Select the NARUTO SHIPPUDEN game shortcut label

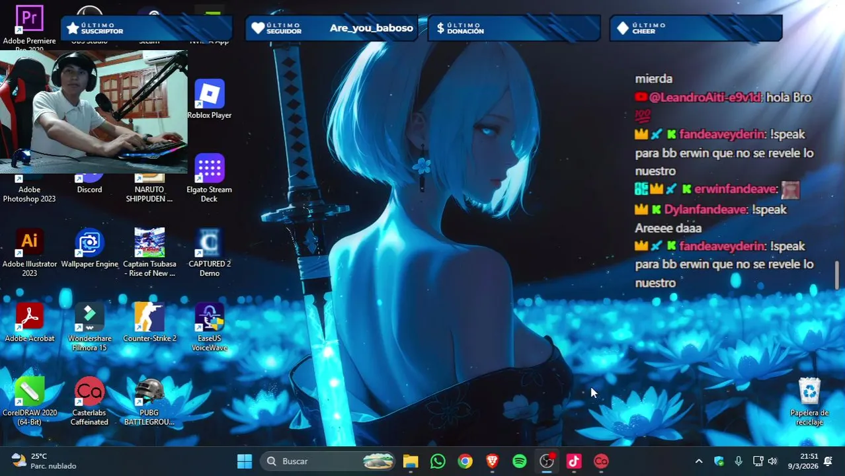[149, 194]
